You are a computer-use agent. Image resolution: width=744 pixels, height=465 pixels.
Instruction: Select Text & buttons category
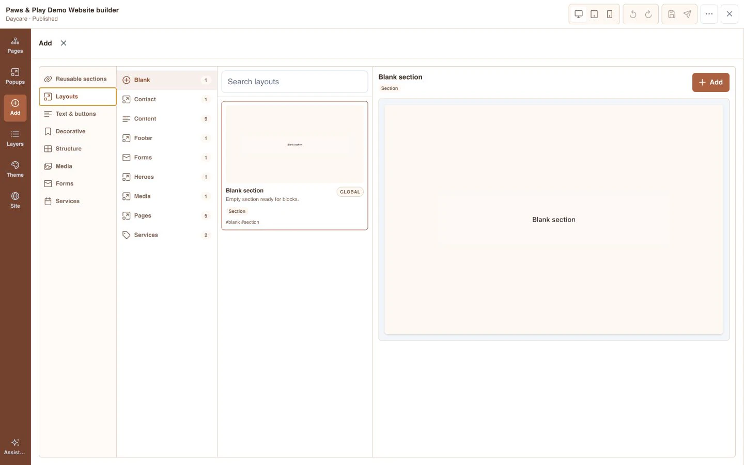coord(78,114)
